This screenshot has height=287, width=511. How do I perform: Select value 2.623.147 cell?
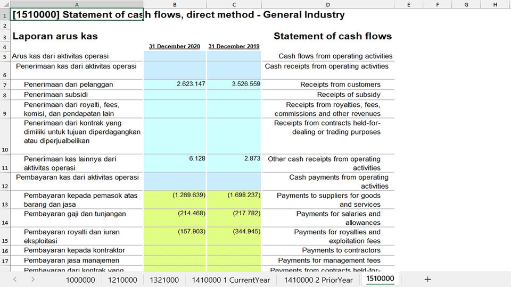click(x=175, y=85)
